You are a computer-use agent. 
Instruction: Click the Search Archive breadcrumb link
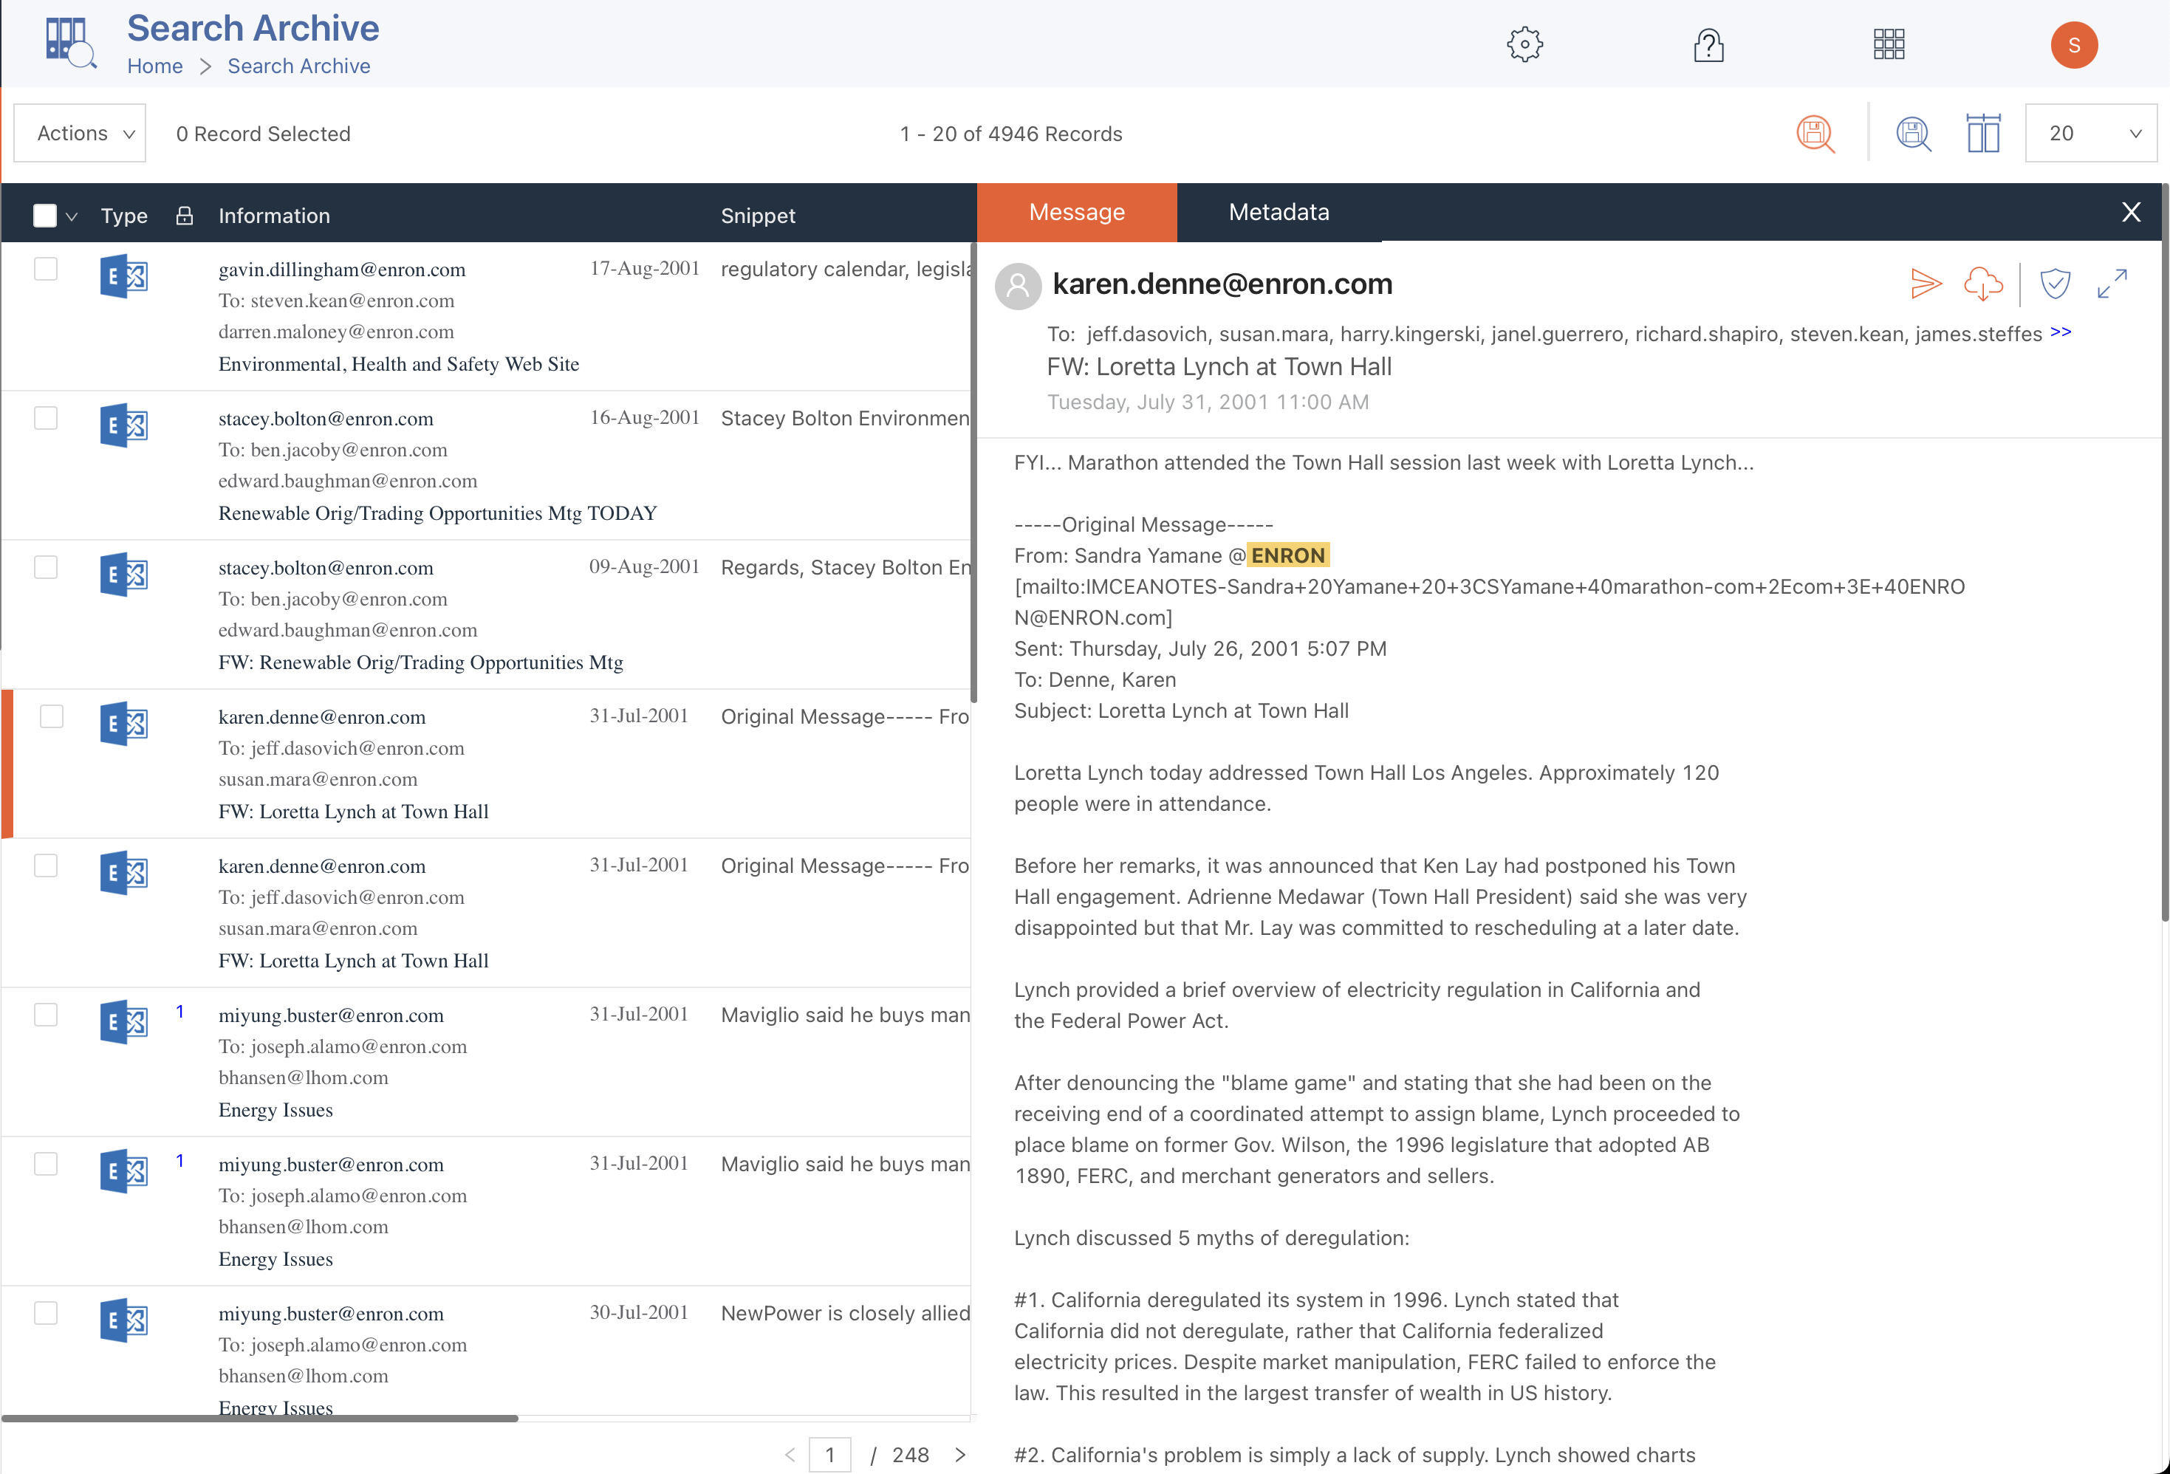click(299, 66)
